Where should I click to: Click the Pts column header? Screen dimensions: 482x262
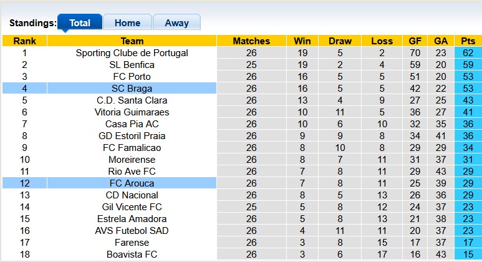[468, 41]
